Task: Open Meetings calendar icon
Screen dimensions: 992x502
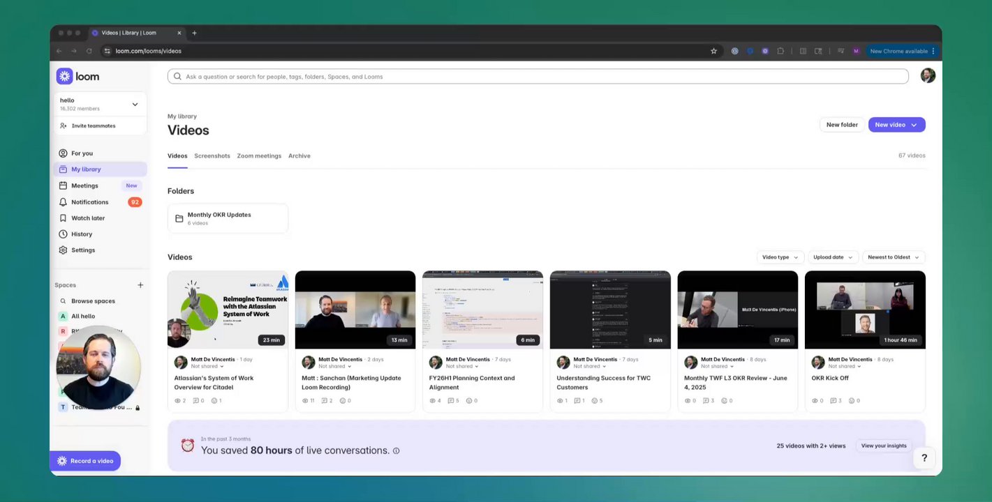Action: (x=63, y=185)
